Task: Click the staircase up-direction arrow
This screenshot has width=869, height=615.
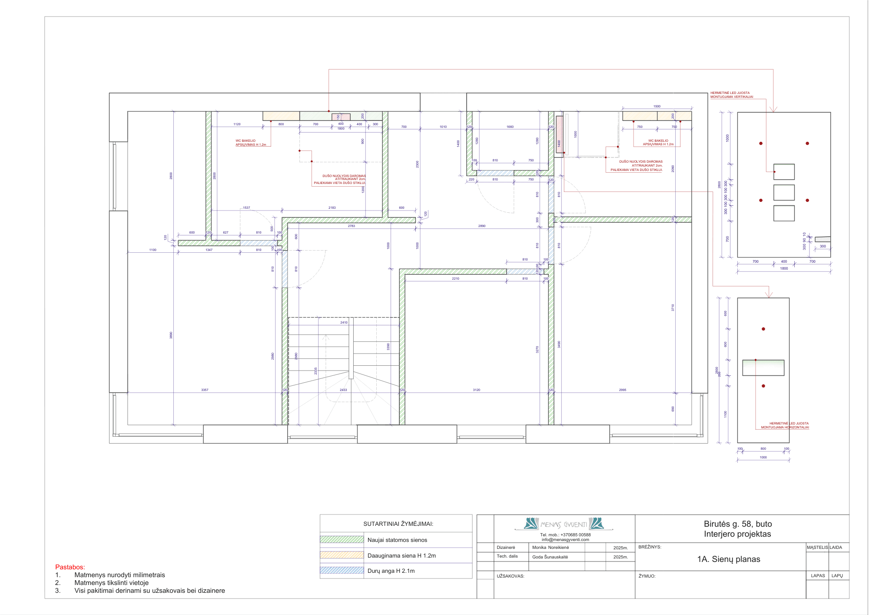Action: 325,338
